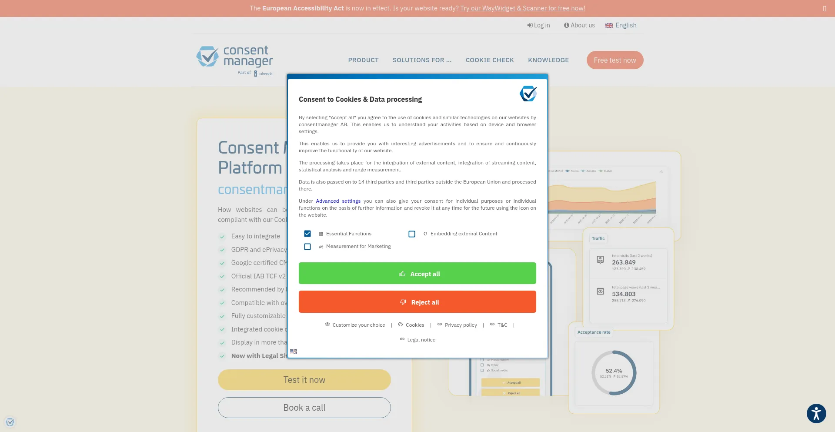Open the T&C link
Screen dimensions: 835x432
tap(502, 325)
